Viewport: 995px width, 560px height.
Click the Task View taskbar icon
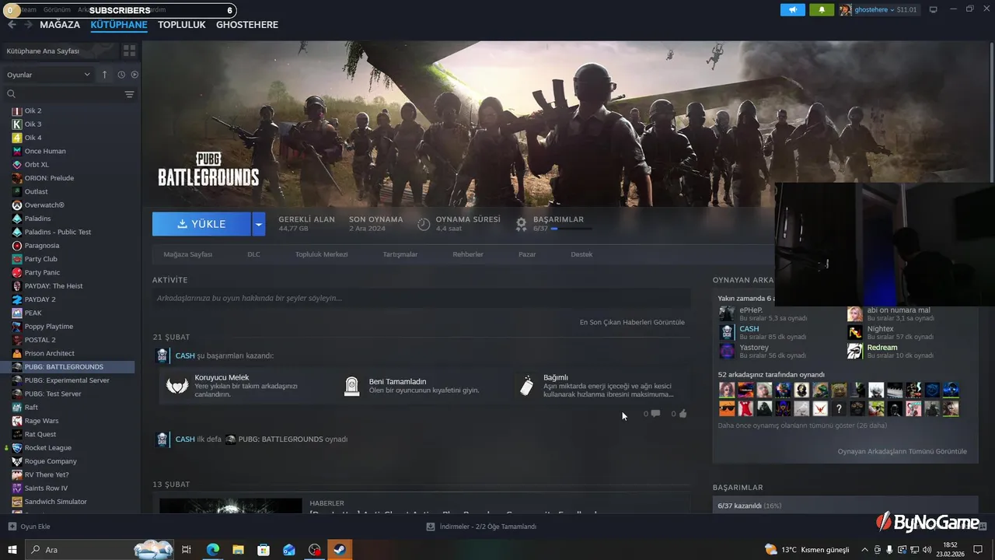(187, 550)
